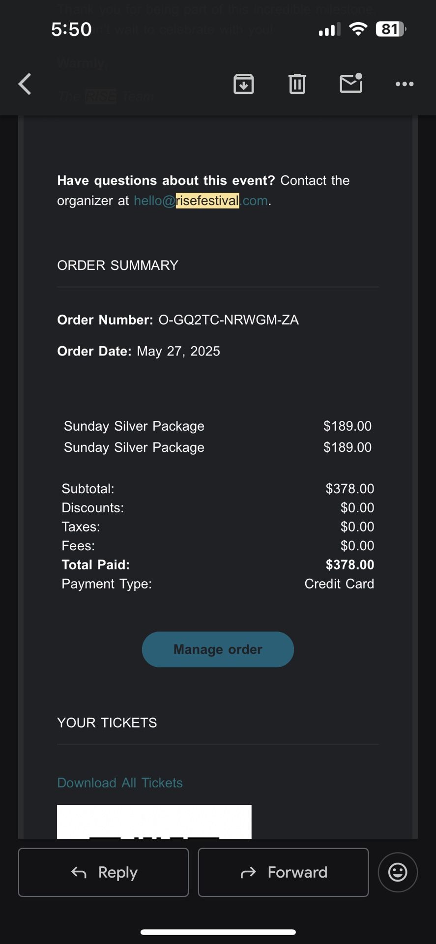Archive this email
The width and height of the screenshot is (436, 944).
pos(243,84)
